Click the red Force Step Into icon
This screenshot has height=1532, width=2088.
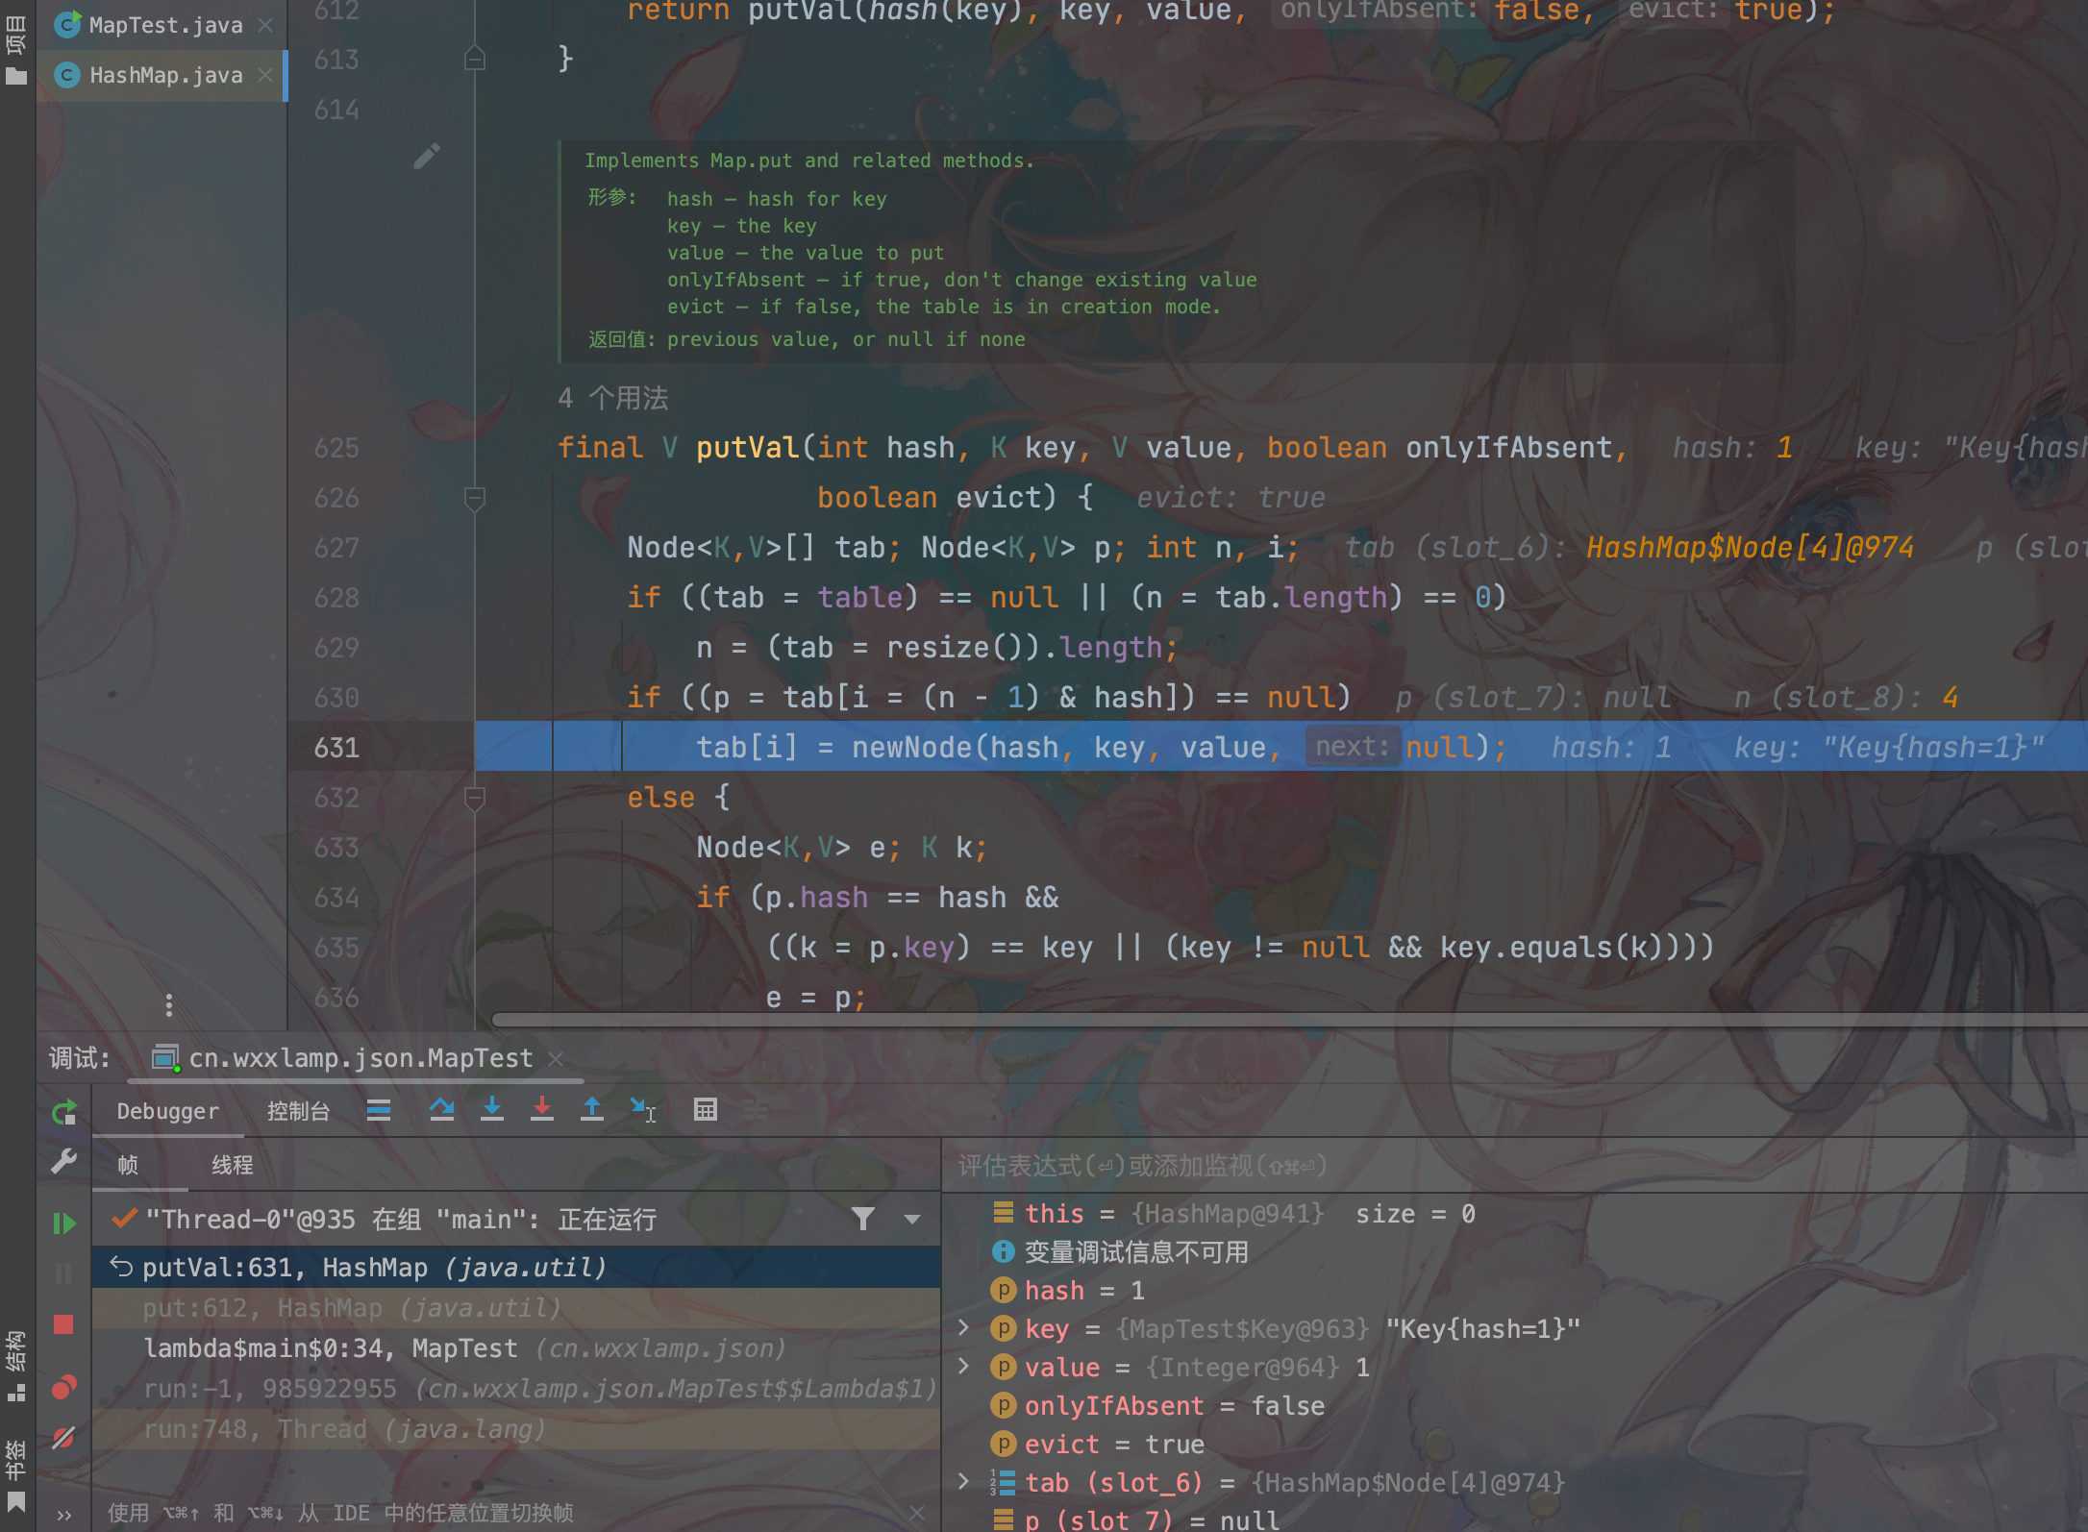tap(542, 1110)
